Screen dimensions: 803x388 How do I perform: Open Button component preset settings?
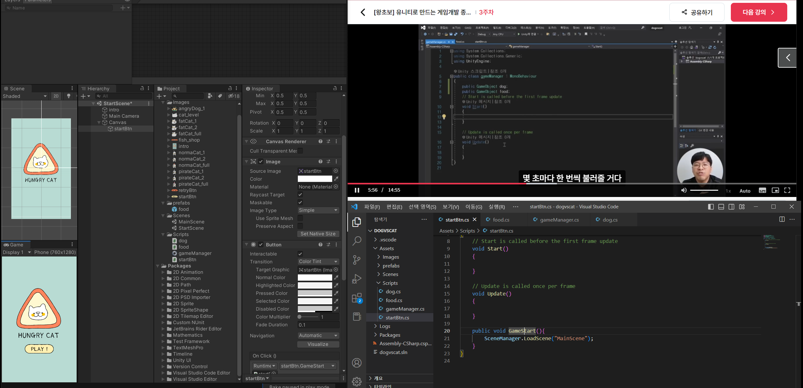(x=328, y=245)
